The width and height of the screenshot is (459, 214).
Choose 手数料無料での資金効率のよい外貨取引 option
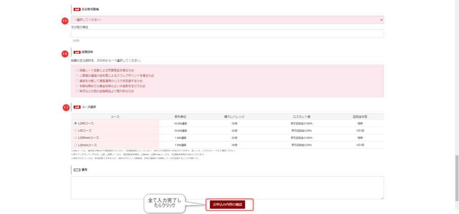point(78,86)
